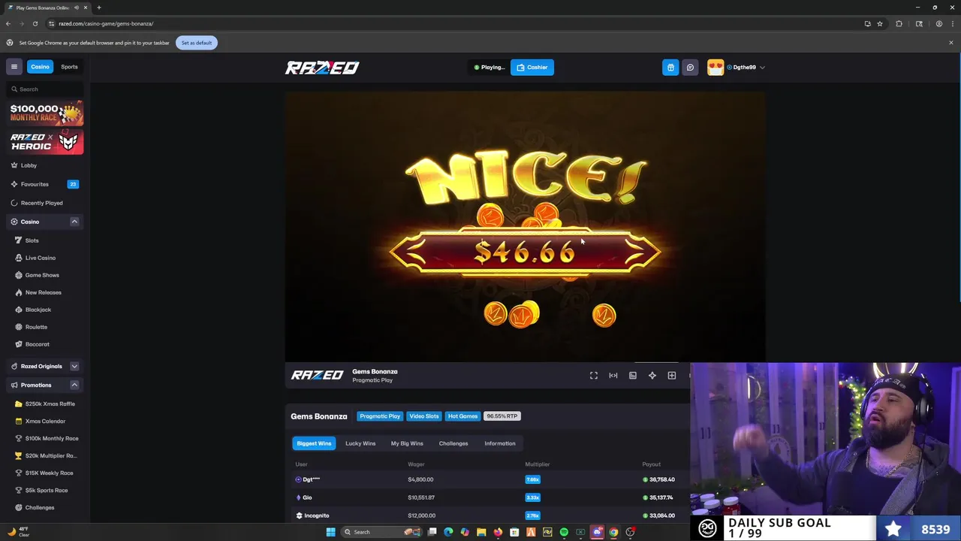Select the Biggest Wins tab
961x541 pixels.
[x=314, y=443]
